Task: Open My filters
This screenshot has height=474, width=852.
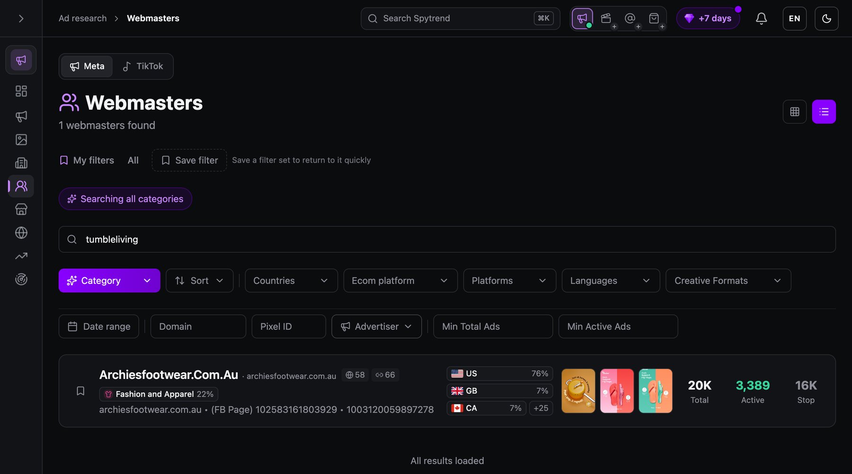Action: tap(87, 160)
